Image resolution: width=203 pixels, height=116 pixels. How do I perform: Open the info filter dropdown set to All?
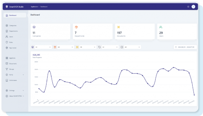pos(132,47)
